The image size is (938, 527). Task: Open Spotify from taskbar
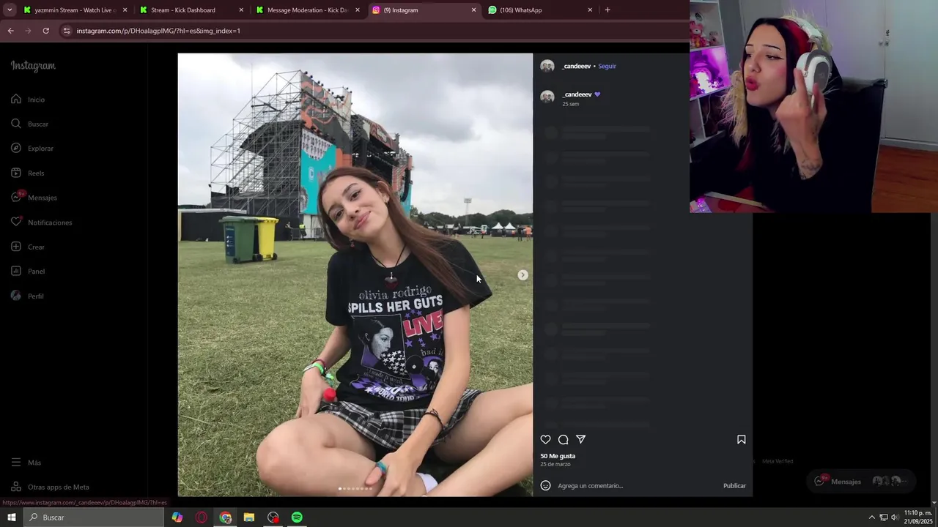click(x=297, y=517)
